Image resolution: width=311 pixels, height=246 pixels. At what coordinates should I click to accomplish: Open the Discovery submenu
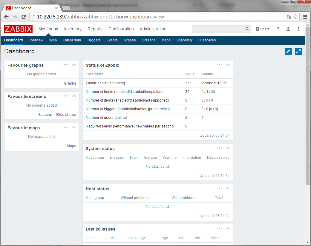[x=184, y=40]
